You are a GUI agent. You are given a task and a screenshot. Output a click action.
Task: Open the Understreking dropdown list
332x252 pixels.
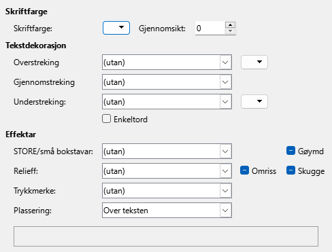(167, 102)
